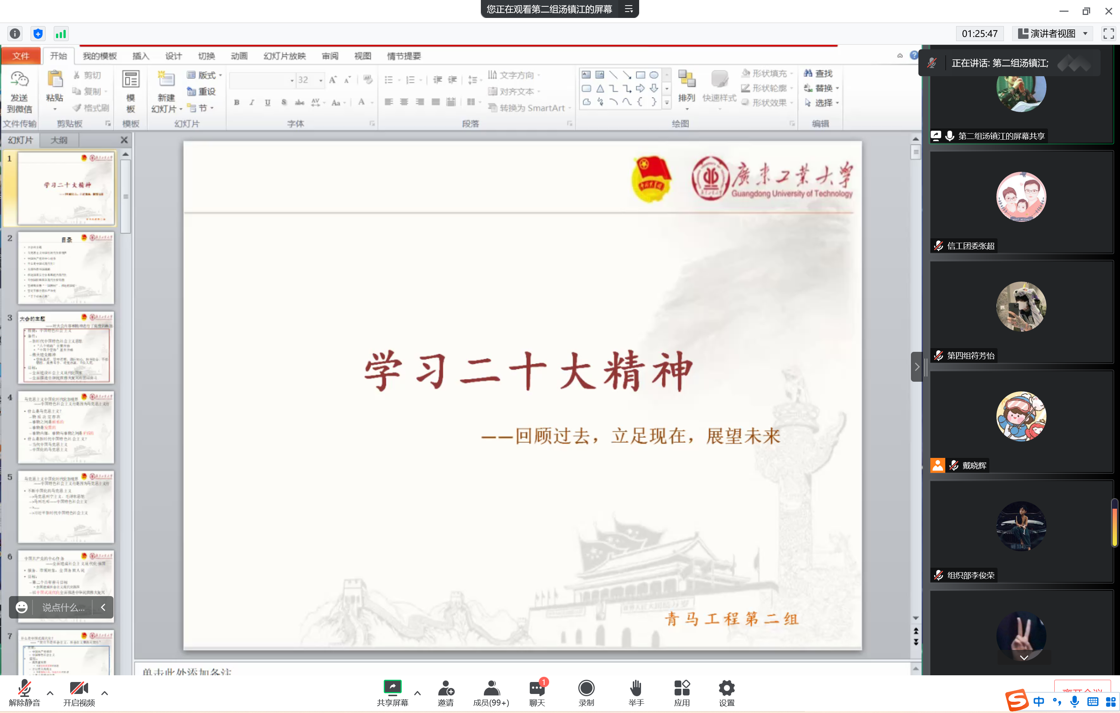Image resolution: width=1120 pixels, height=713 pixels.
Task: Open the 聊天 chat panel
Action: click(x=537, y=692)
